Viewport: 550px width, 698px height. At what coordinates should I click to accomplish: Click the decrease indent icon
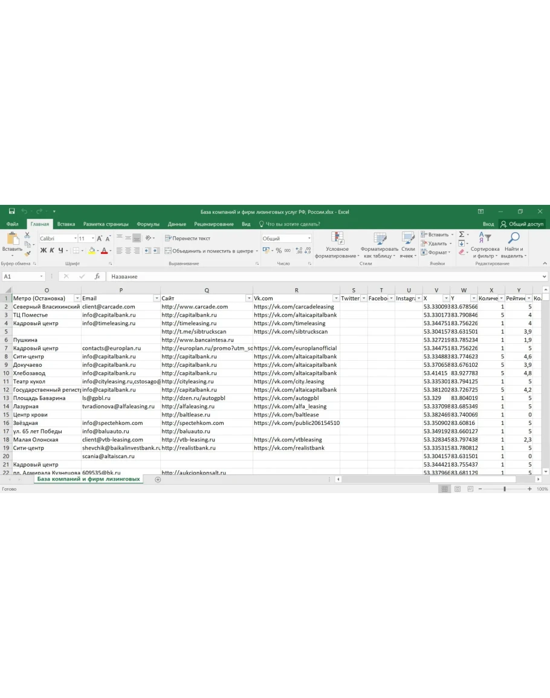tap(148, 251)
